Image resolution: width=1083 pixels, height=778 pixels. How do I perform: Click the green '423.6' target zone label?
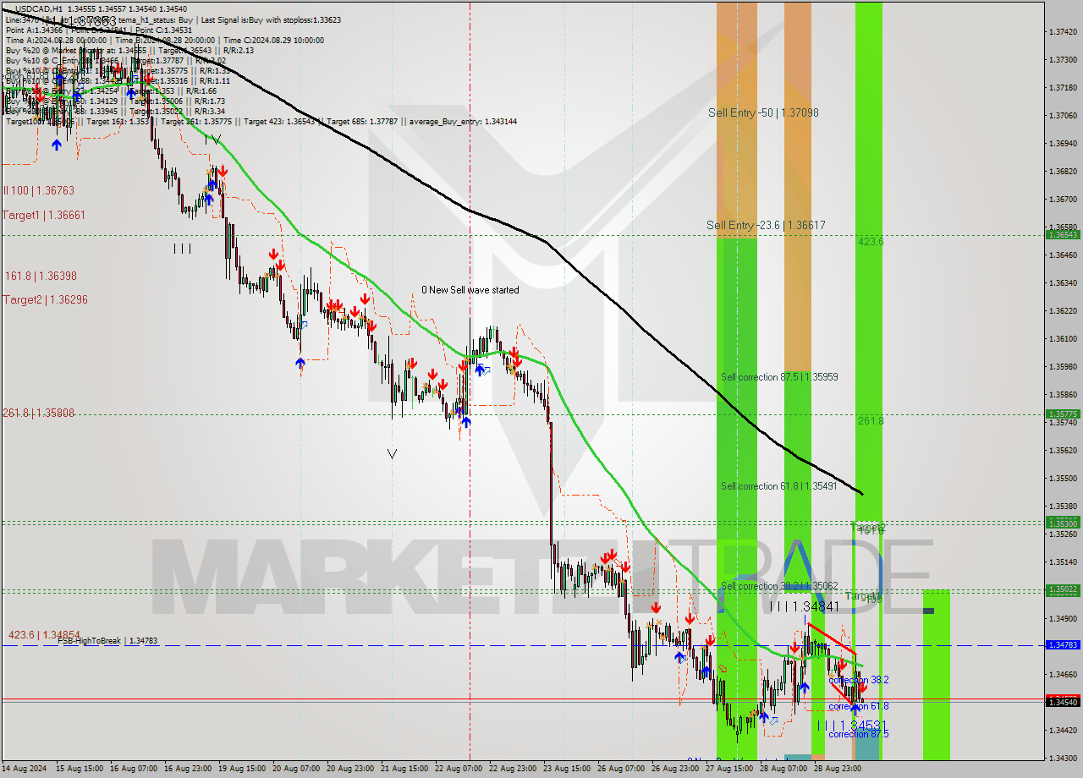click(x=871, y=241)
